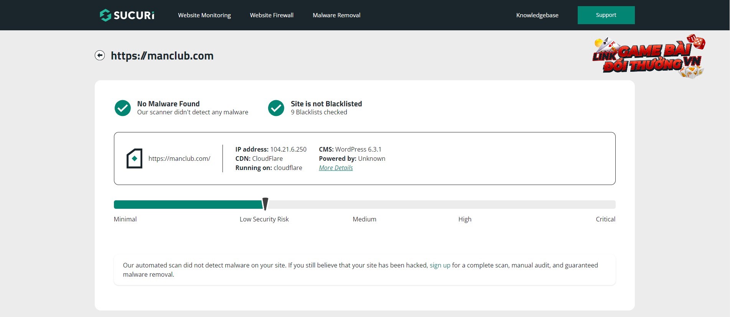Click the Minimal risk label
Viewport: 730px width, 317px height.
click(x=125, y=219)
